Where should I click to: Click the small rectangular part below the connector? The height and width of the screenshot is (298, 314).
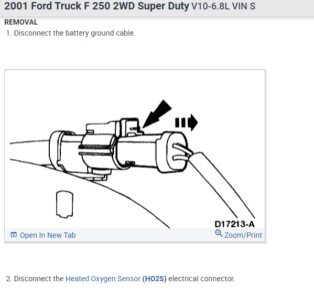(x=64, y=204)
